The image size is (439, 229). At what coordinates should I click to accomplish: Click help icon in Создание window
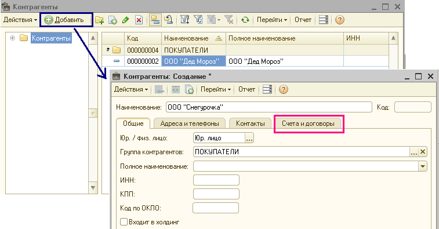284,90
